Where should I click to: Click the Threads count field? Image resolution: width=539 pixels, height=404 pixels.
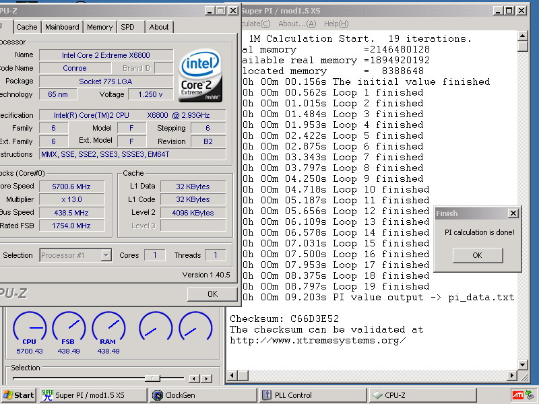(x=216, y=255)
